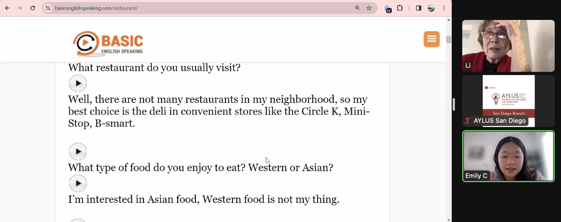Click the browser back arrow
The height and width of the screenshot is (222, 561).
pos(7,8)
